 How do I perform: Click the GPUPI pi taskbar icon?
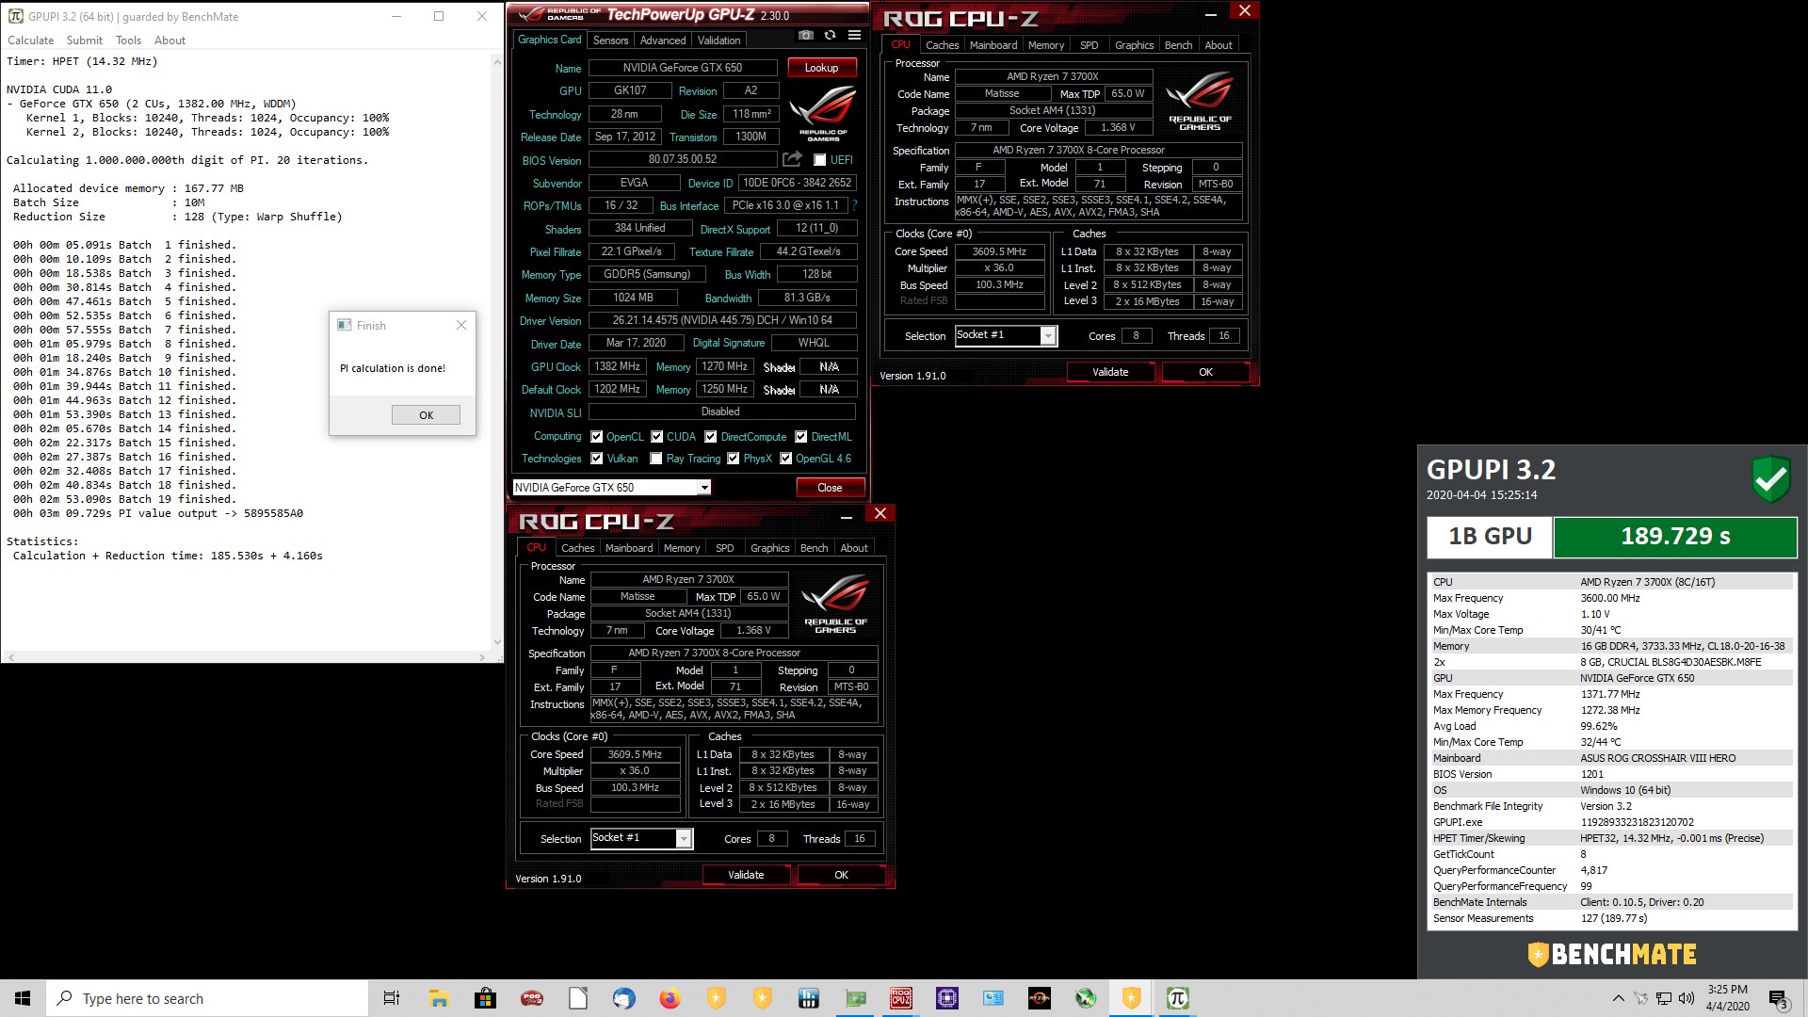[x=1177, y=998]
